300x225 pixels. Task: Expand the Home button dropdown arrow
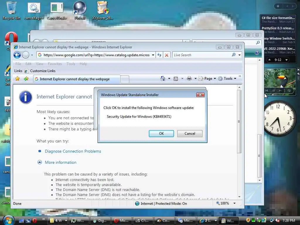tap(169, 79)
